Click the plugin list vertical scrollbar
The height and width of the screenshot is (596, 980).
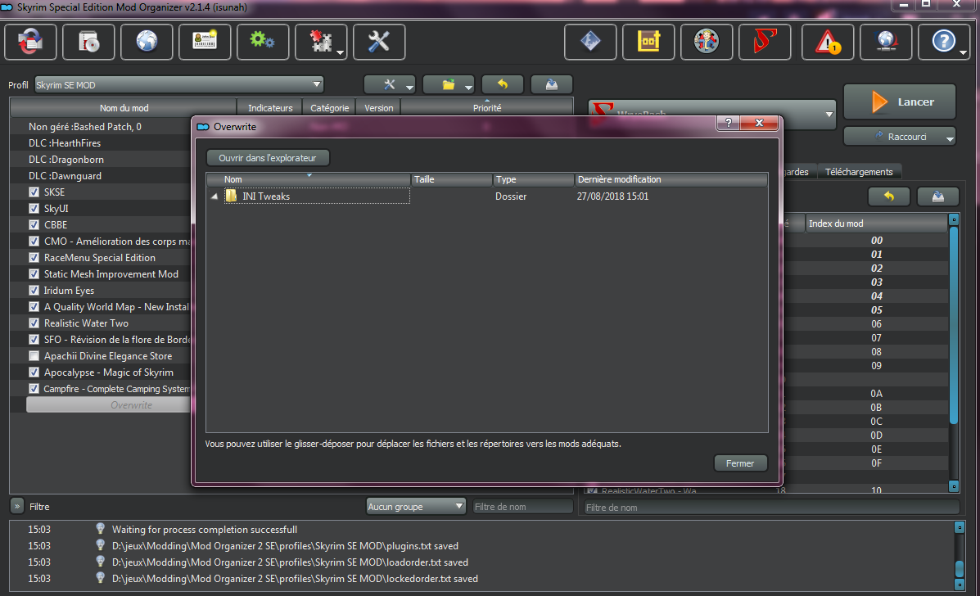pos(954,325)
